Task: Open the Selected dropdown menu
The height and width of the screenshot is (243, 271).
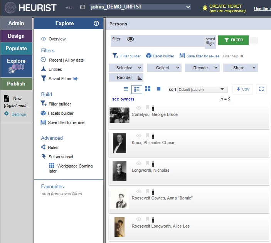Action: pos(126,68)
